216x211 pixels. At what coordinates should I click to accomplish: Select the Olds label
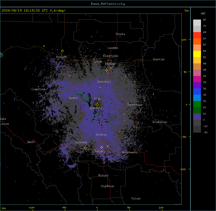pos(97,99)
